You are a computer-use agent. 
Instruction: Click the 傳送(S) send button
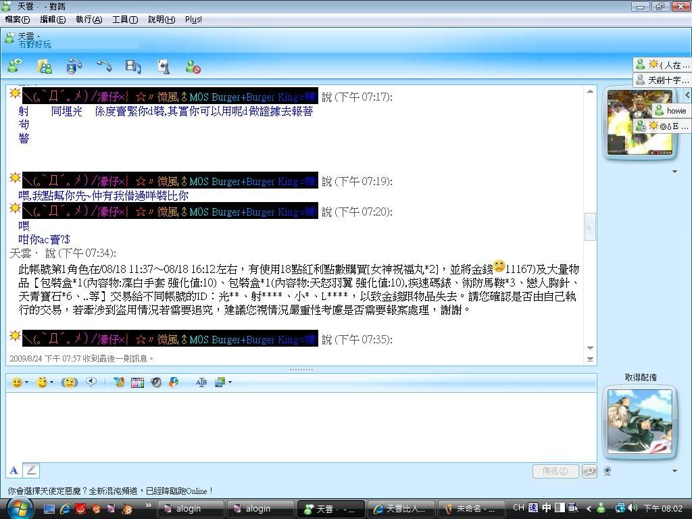555,471
